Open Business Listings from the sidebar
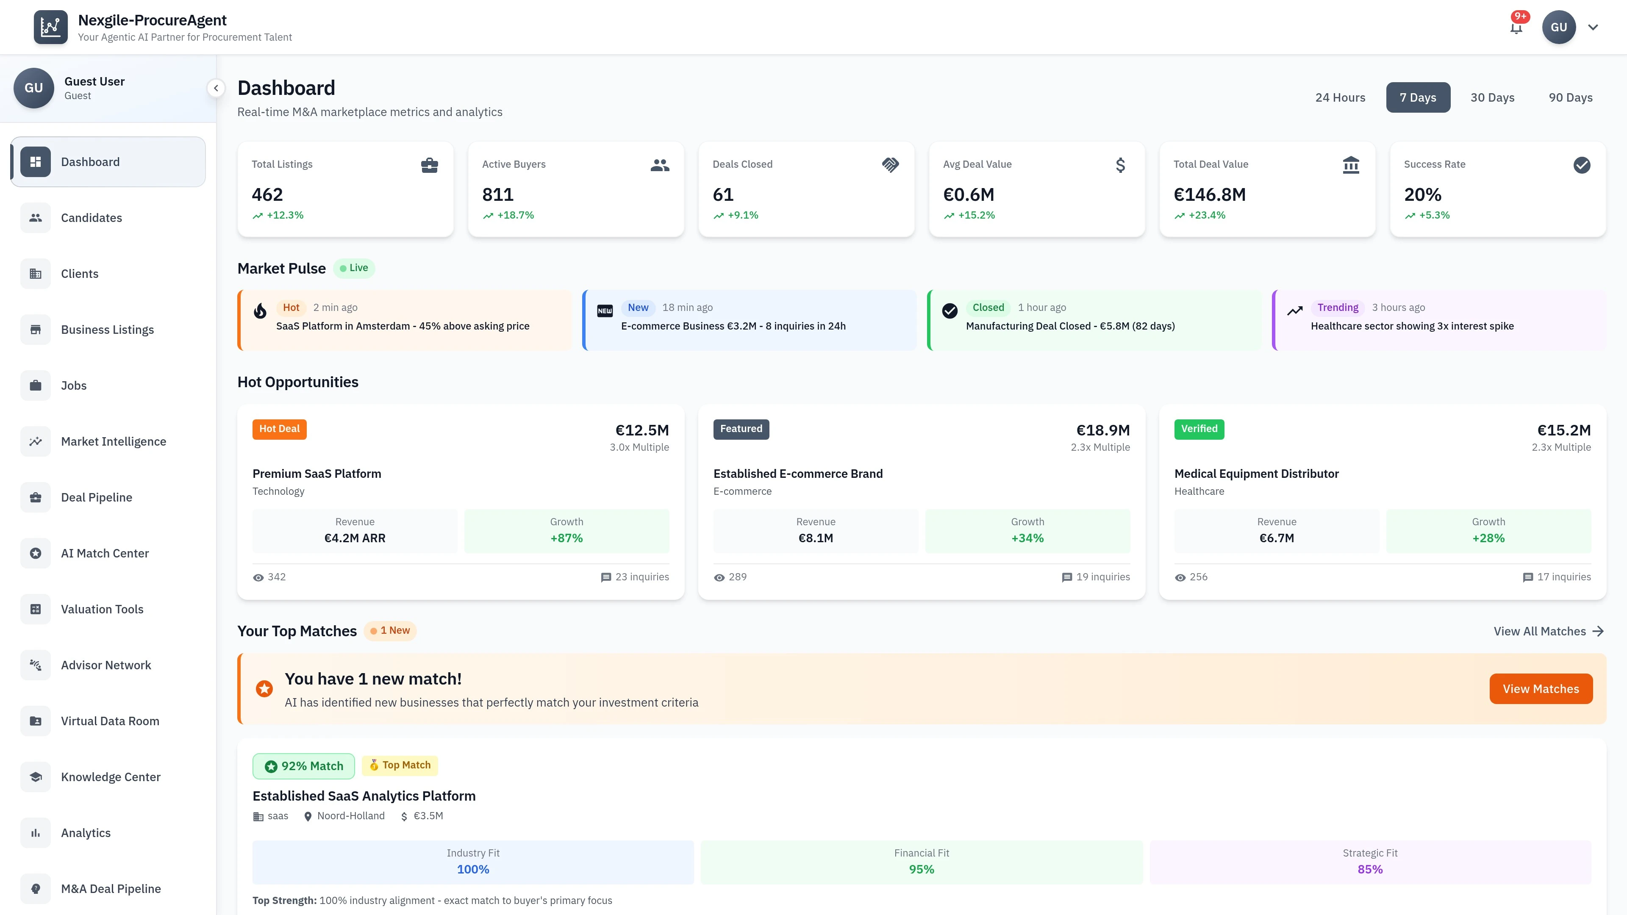The width and height of the screenshot is (1627, 915). (x=107, y=329)
